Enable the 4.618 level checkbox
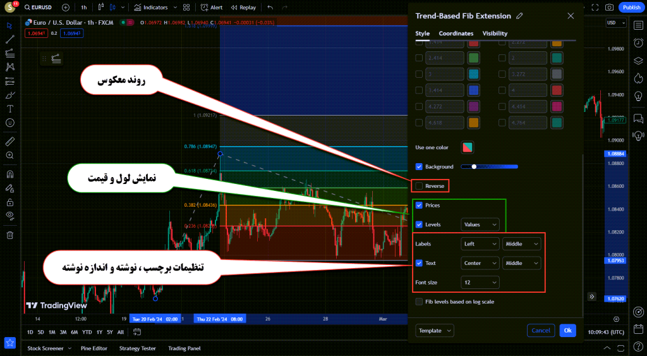Image resolution: width=647 pixels, height=356 pixels. point(419,123)
